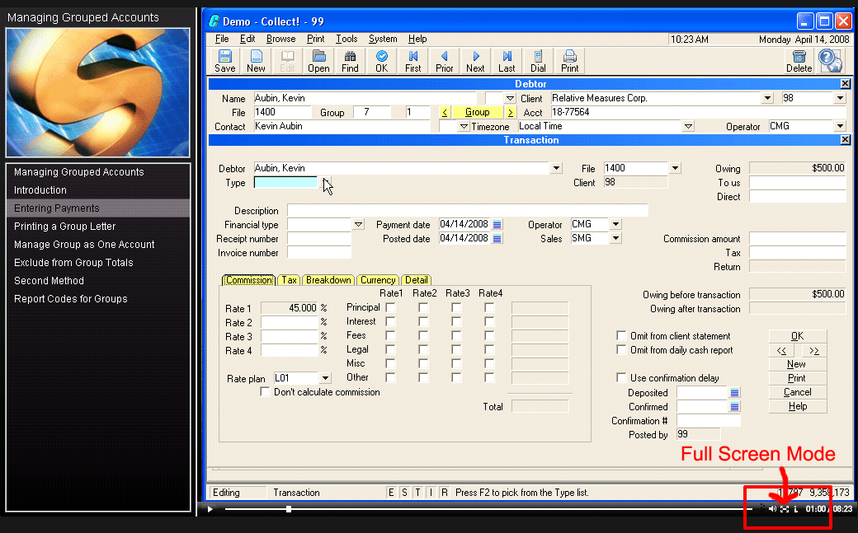
Task: Expand the Timezone dropdown
Action: click(x=688, y=126)
